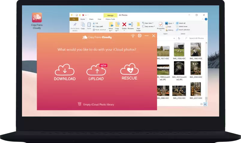Click the Rename ribbon button

click(131, 26)
